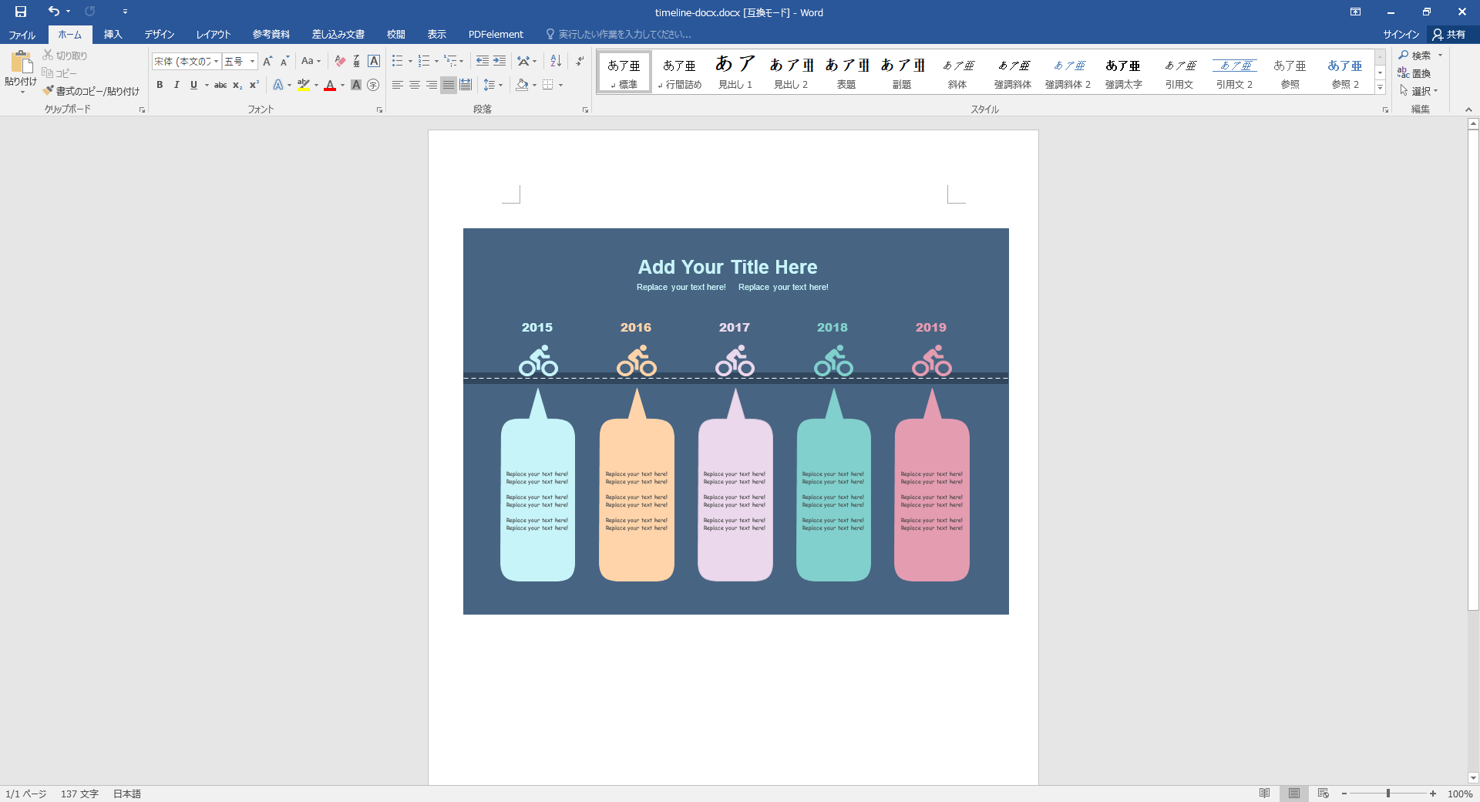Select the 行間詰め style
The height and width of the screenshot is (802, 1480).
pyautogui.click(x=680, y=72)
